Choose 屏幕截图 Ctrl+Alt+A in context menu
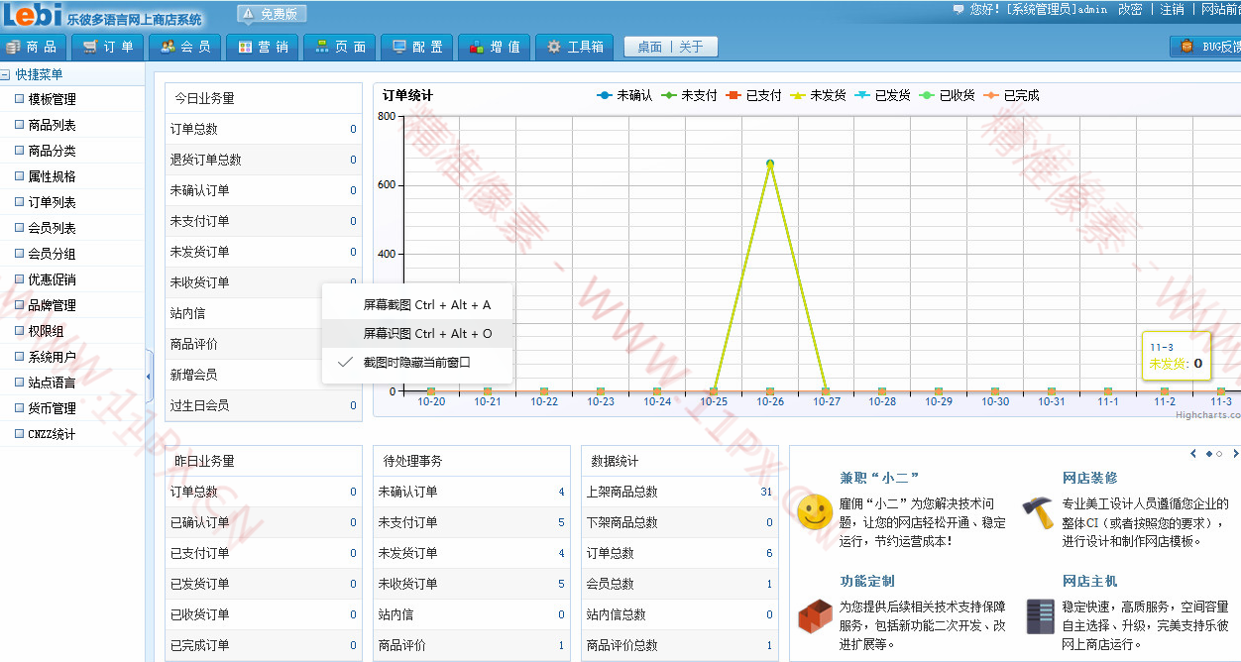1241x662 pixels. (x=417, y=305)
